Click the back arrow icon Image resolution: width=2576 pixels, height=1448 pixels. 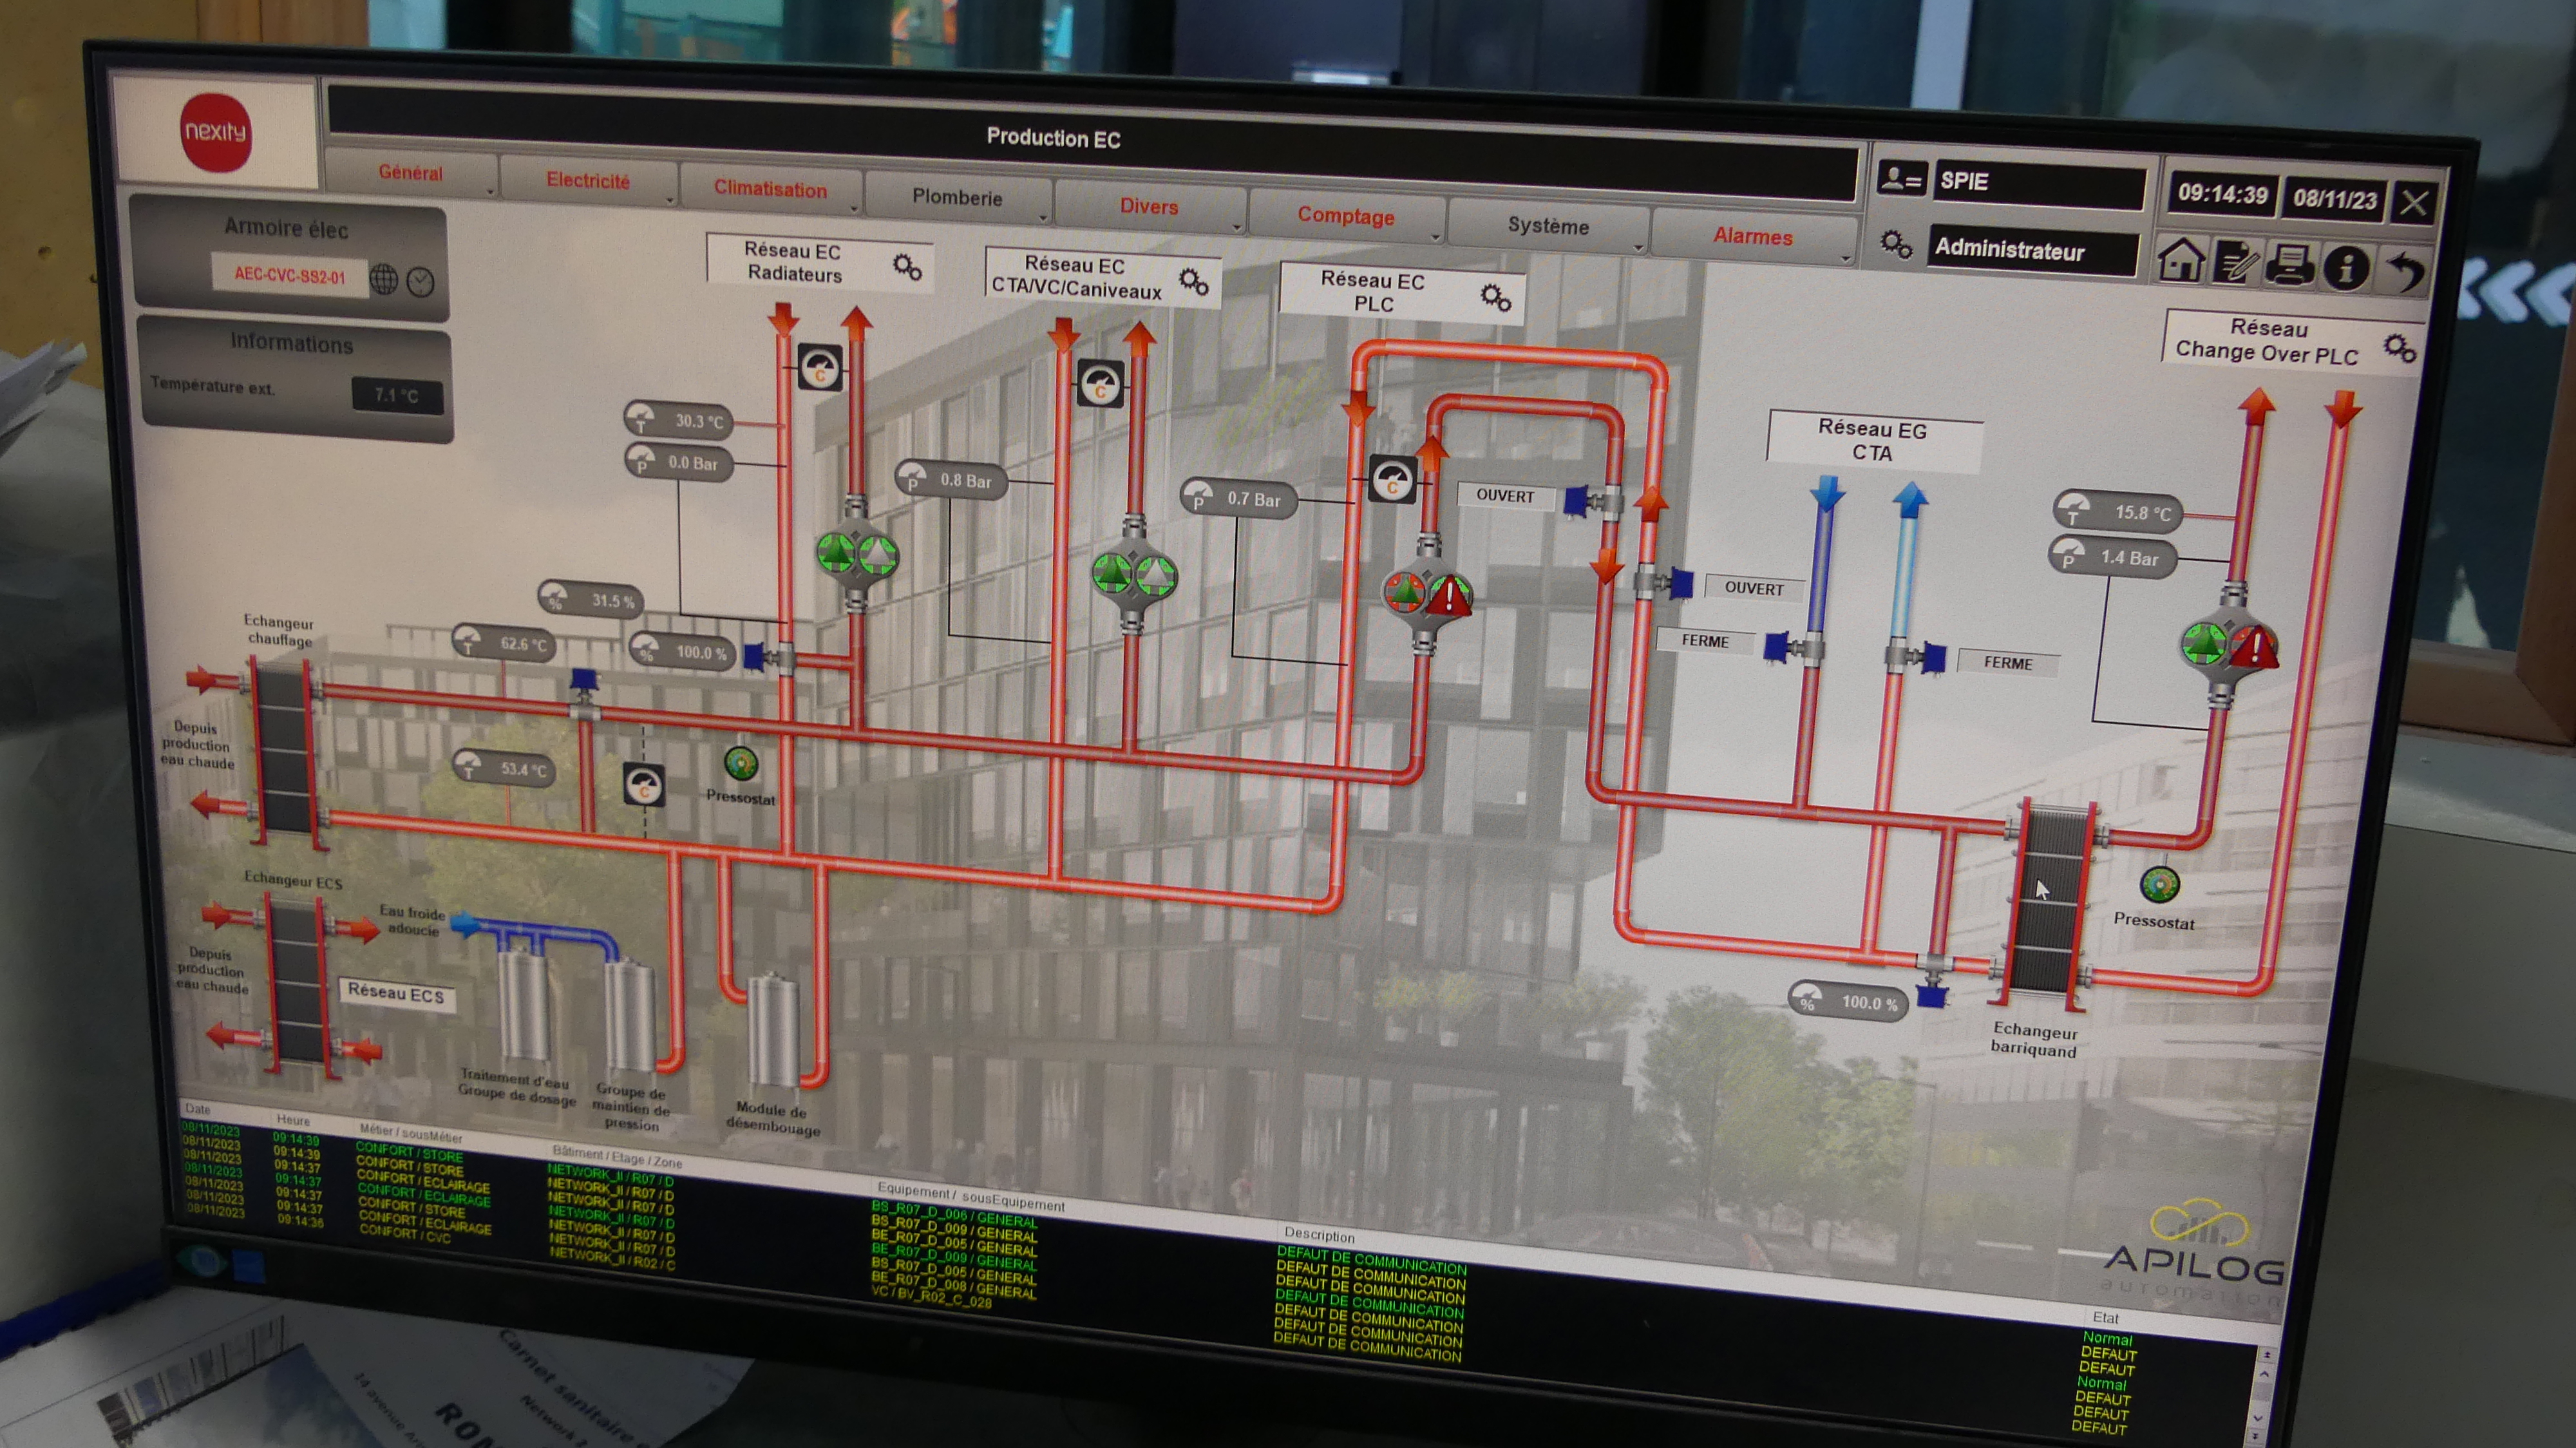[2406, 271]
